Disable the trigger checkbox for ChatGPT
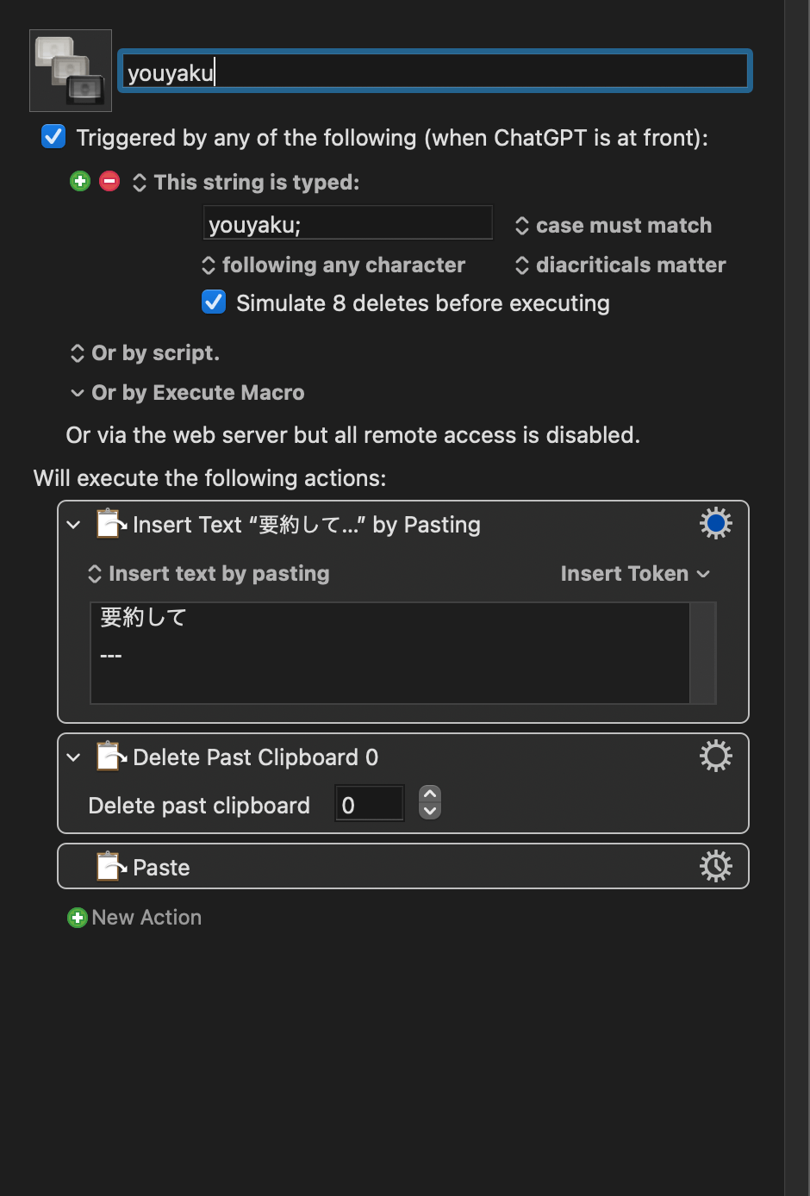 (x=53, y=136)
